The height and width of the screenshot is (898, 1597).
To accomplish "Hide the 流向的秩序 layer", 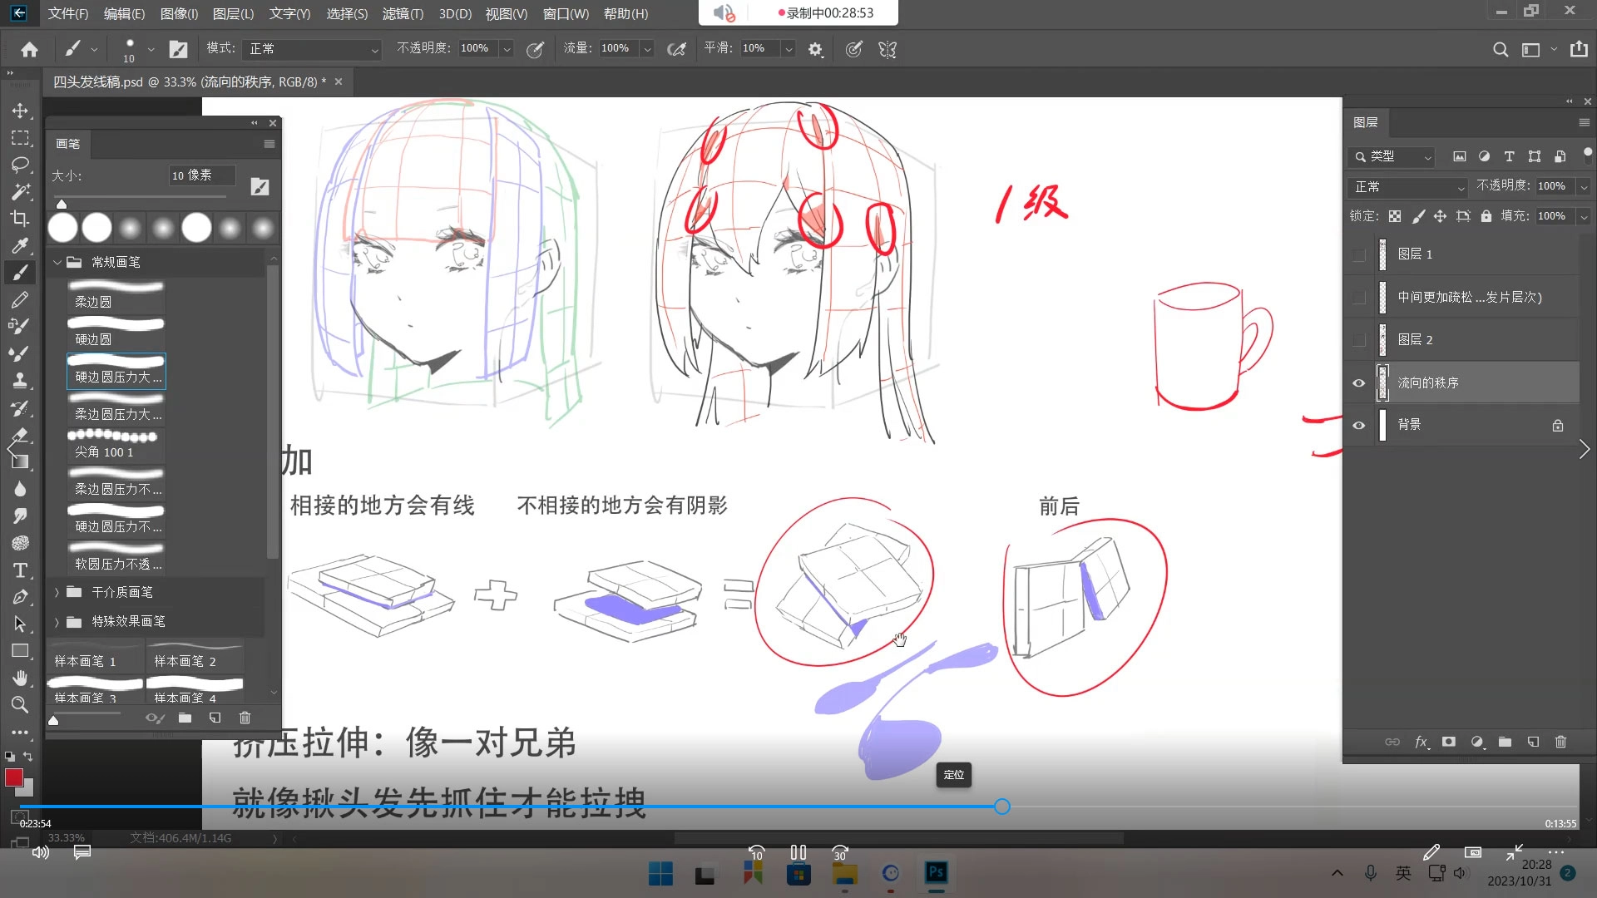I will (x=1359, y=383).
